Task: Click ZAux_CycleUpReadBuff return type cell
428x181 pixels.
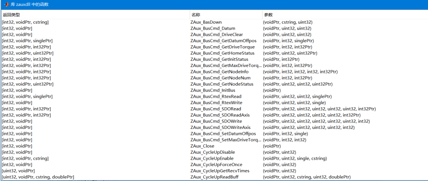Action: tap(38, 177)
